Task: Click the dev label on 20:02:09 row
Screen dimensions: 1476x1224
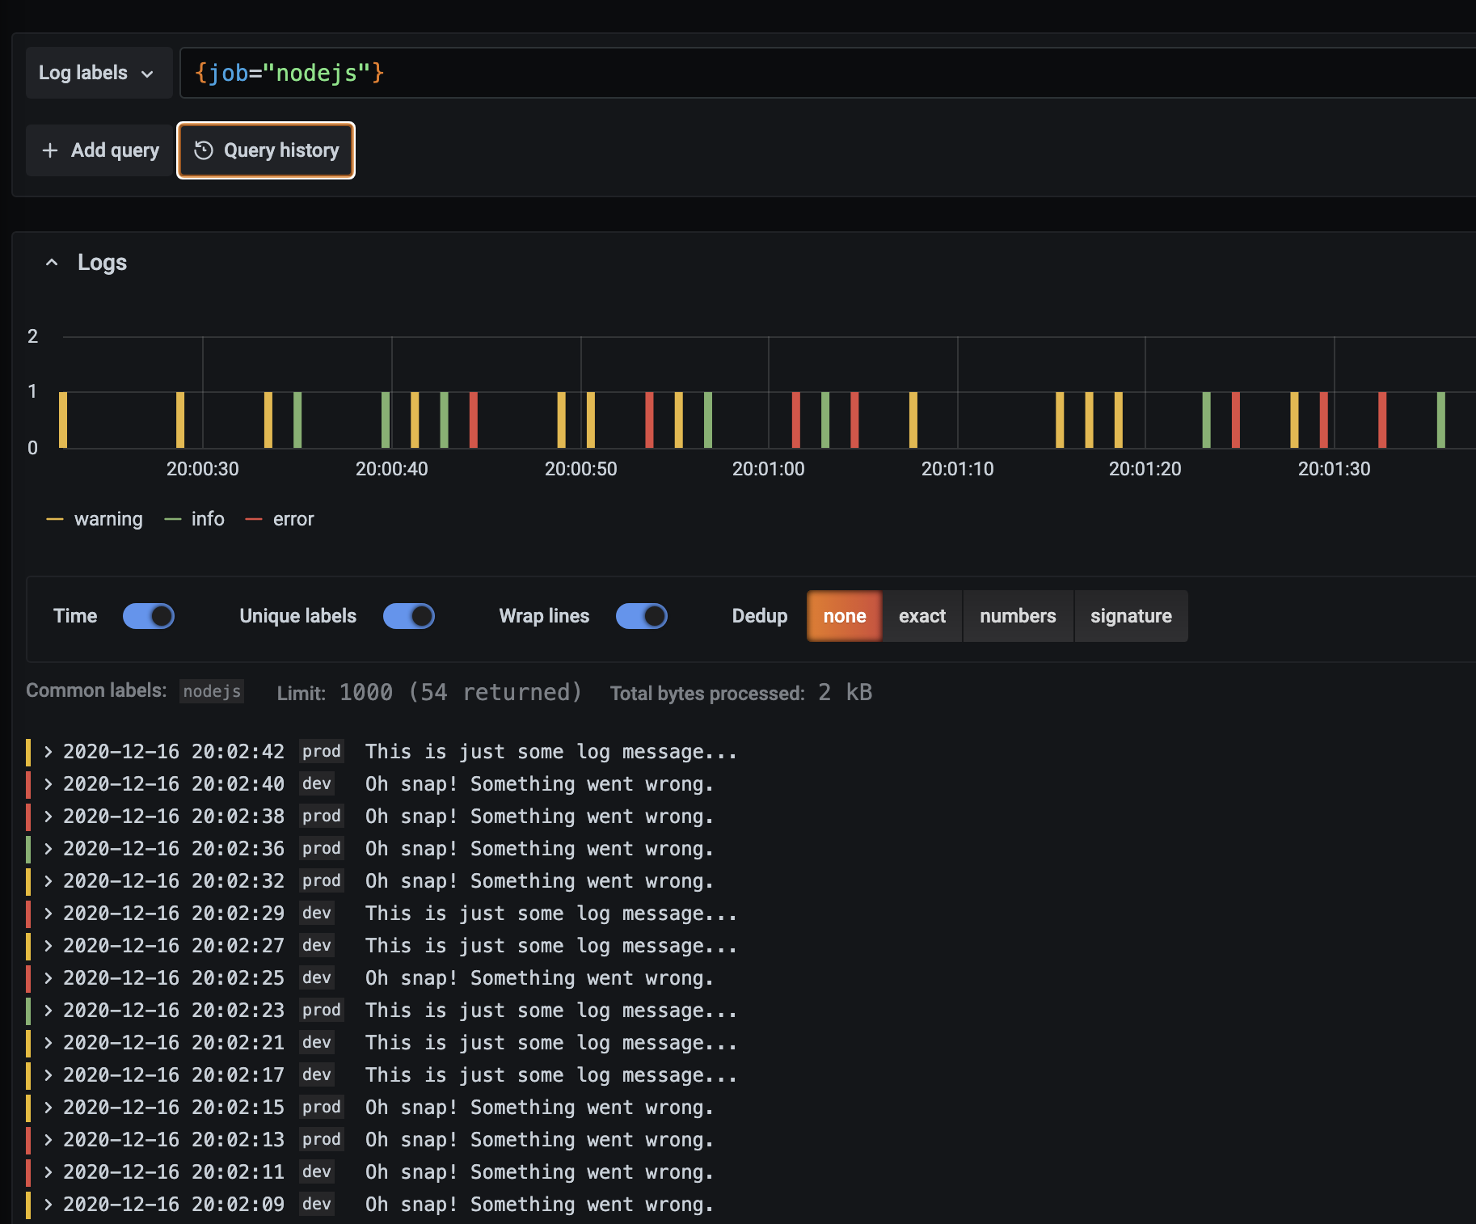Action: pyautogui.click(x=317, y=1204)
